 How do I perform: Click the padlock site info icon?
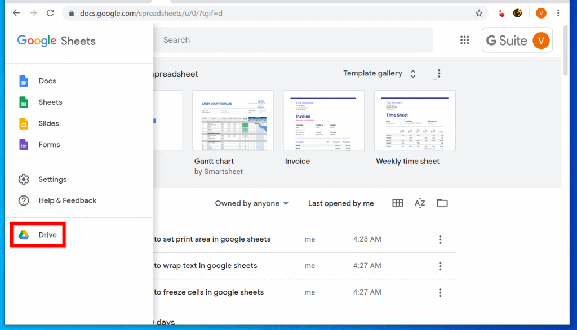[72, 14]
